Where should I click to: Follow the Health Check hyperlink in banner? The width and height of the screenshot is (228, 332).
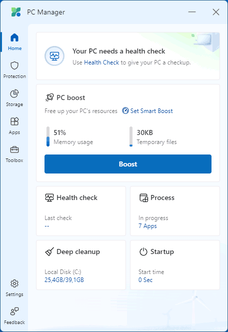(x=101, y=62)
